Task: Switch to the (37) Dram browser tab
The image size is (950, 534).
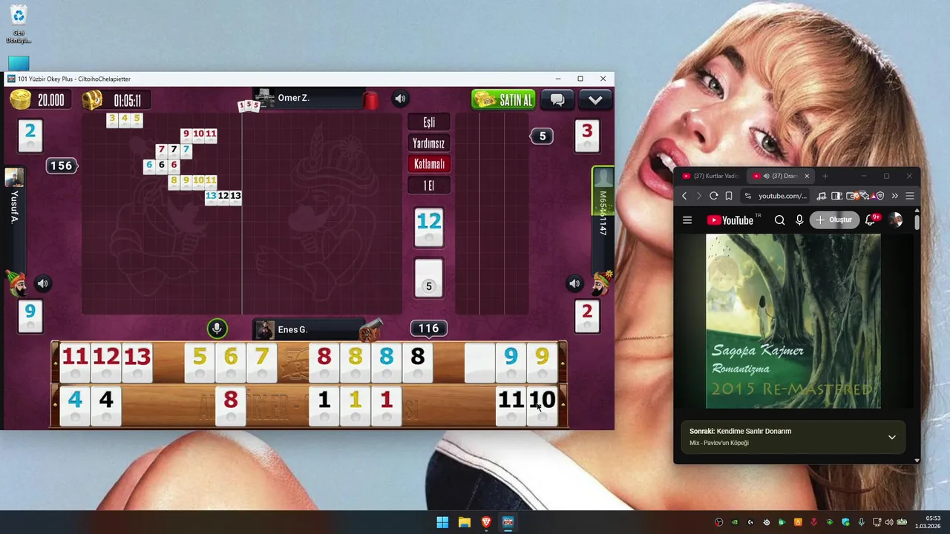Action: tap(776, 177)
